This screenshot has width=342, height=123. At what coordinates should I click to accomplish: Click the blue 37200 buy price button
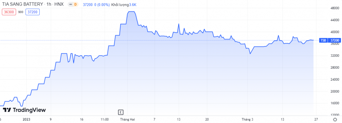click(x=32, y=12)
